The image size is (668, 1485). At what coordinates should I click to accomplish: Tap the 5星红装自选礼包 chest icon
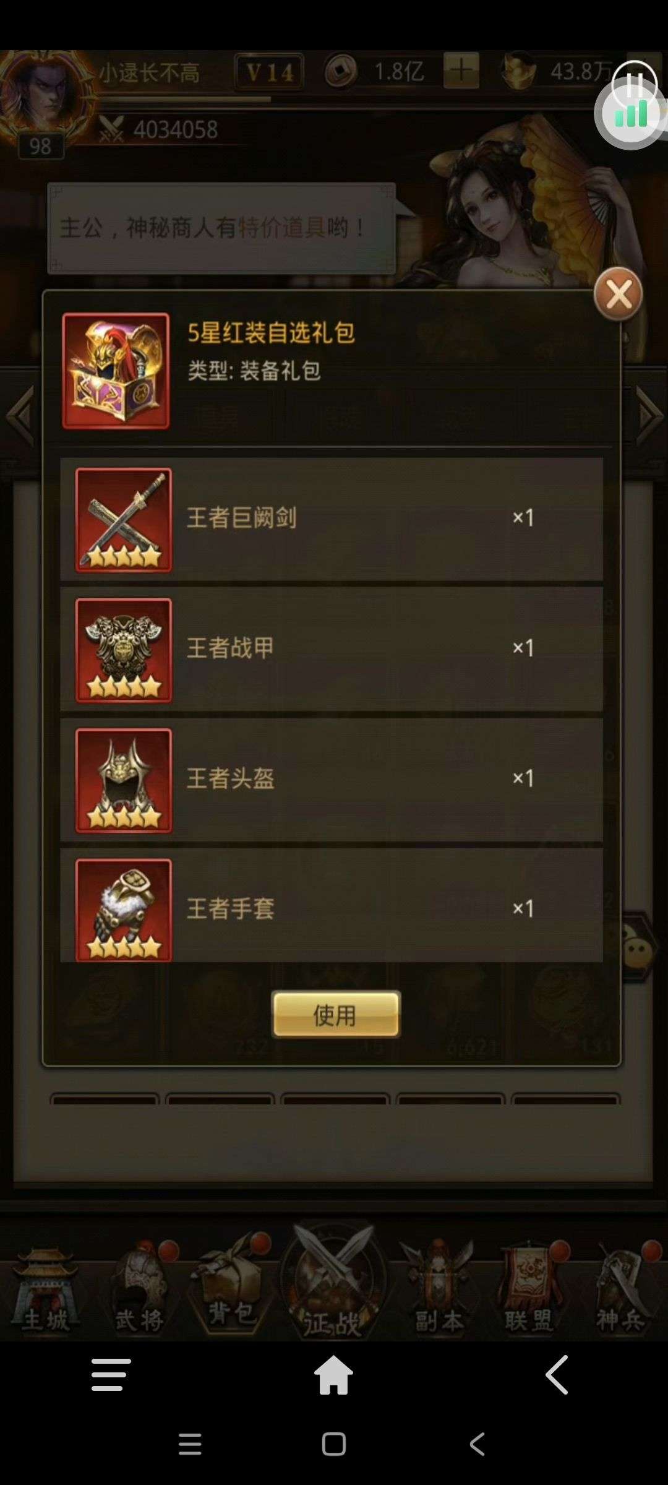tap(116, 371)
